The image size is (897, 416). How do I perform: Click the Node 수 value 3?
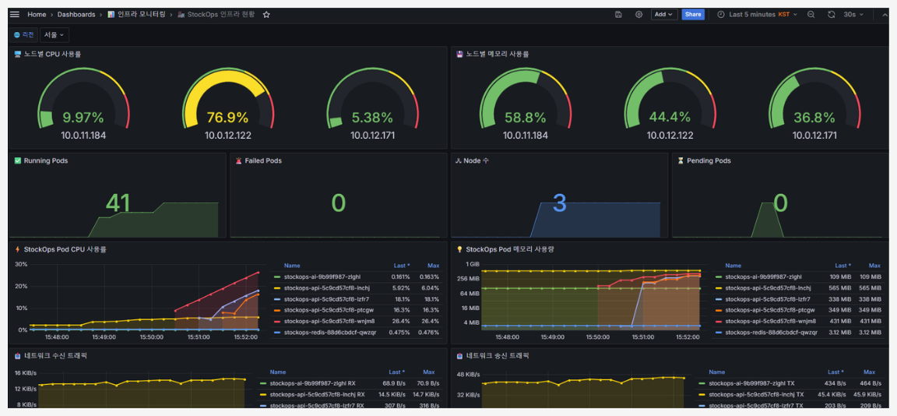pos(560,203)
